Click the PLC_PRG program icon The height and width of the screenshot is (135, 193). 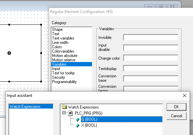(70, 113)
